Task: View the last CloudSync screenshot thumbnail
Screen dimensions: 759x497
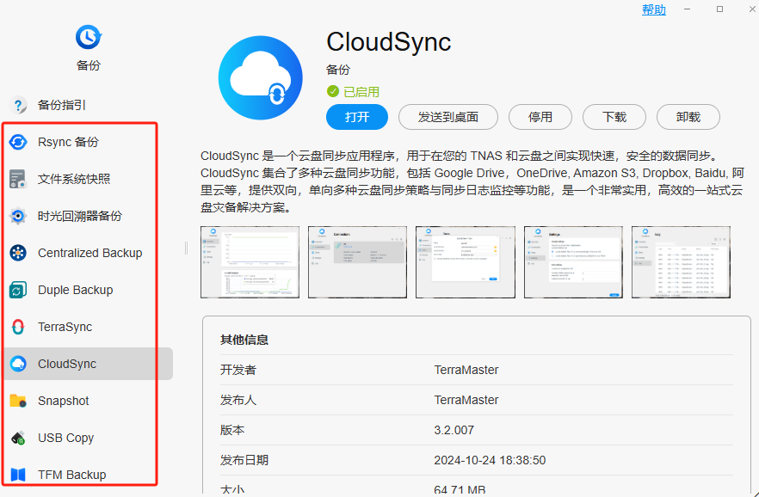Action: (681, 262)
